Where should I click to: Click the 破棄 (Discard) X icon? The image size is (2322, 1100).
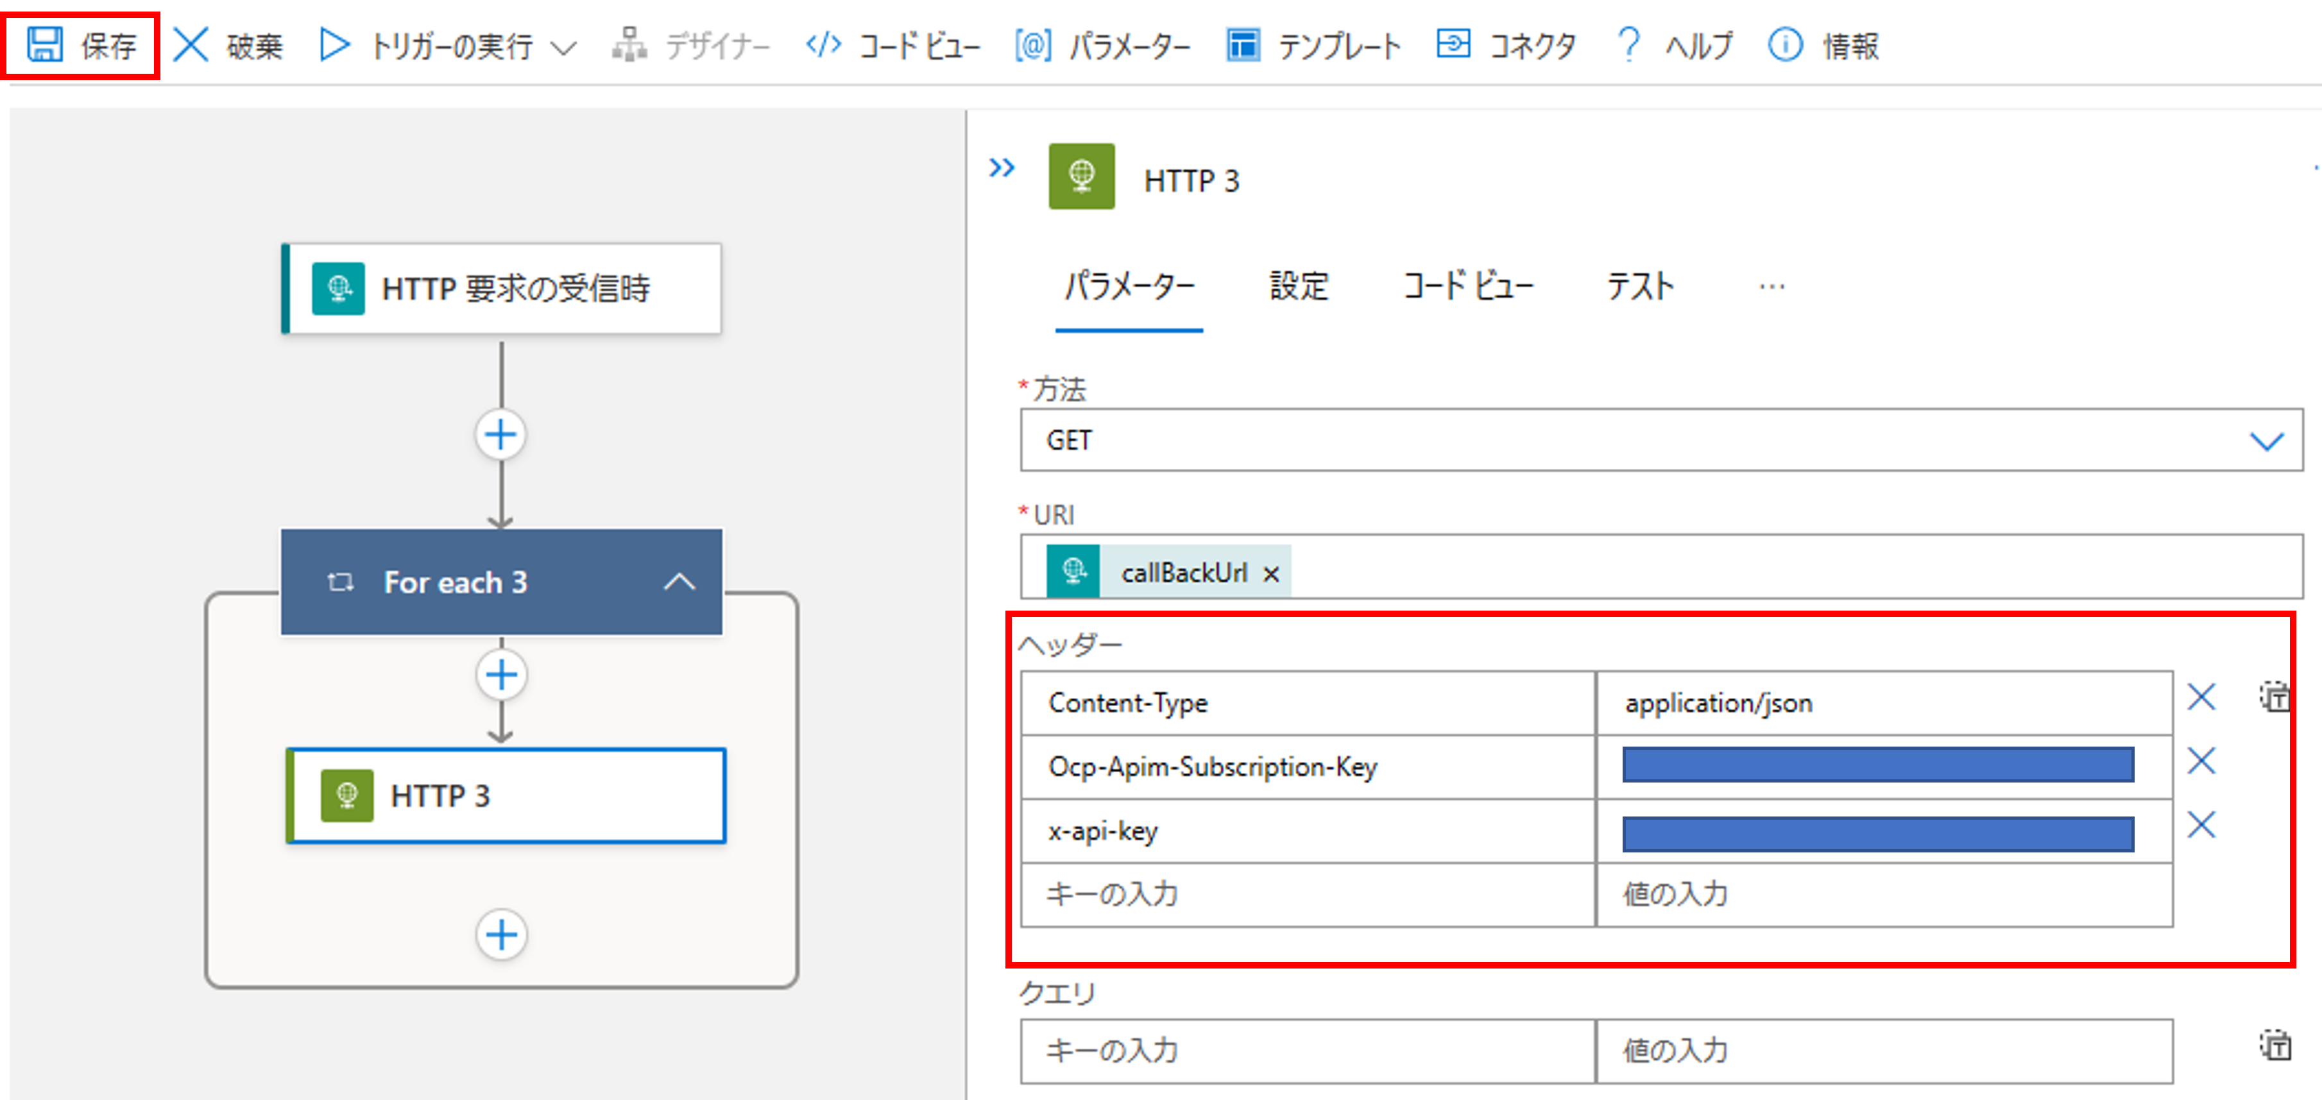pyautogui.click(x=190, y=44)
